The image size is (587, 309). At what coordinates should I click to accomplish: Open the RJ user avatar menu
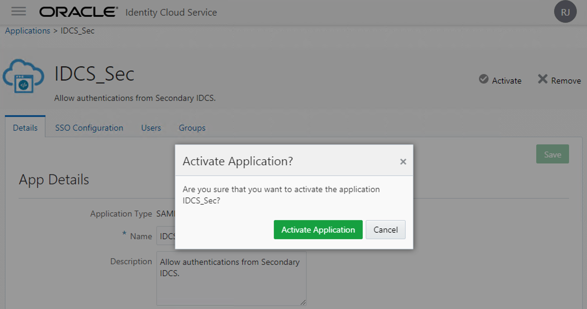tap(565, 12)
